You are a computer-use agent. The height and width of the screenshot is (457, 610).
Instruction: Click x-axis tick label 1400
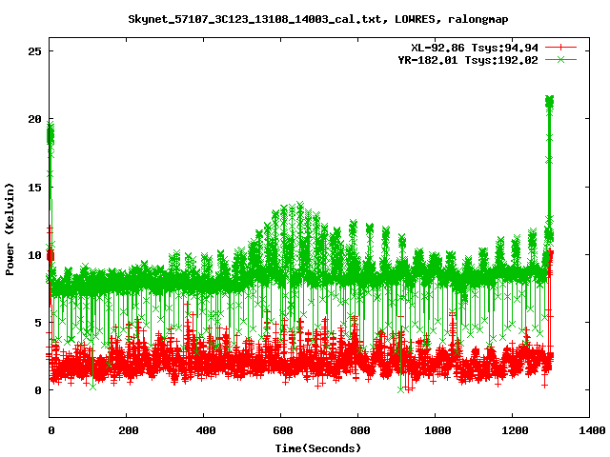pyautogui.click(x=592, y=430)
